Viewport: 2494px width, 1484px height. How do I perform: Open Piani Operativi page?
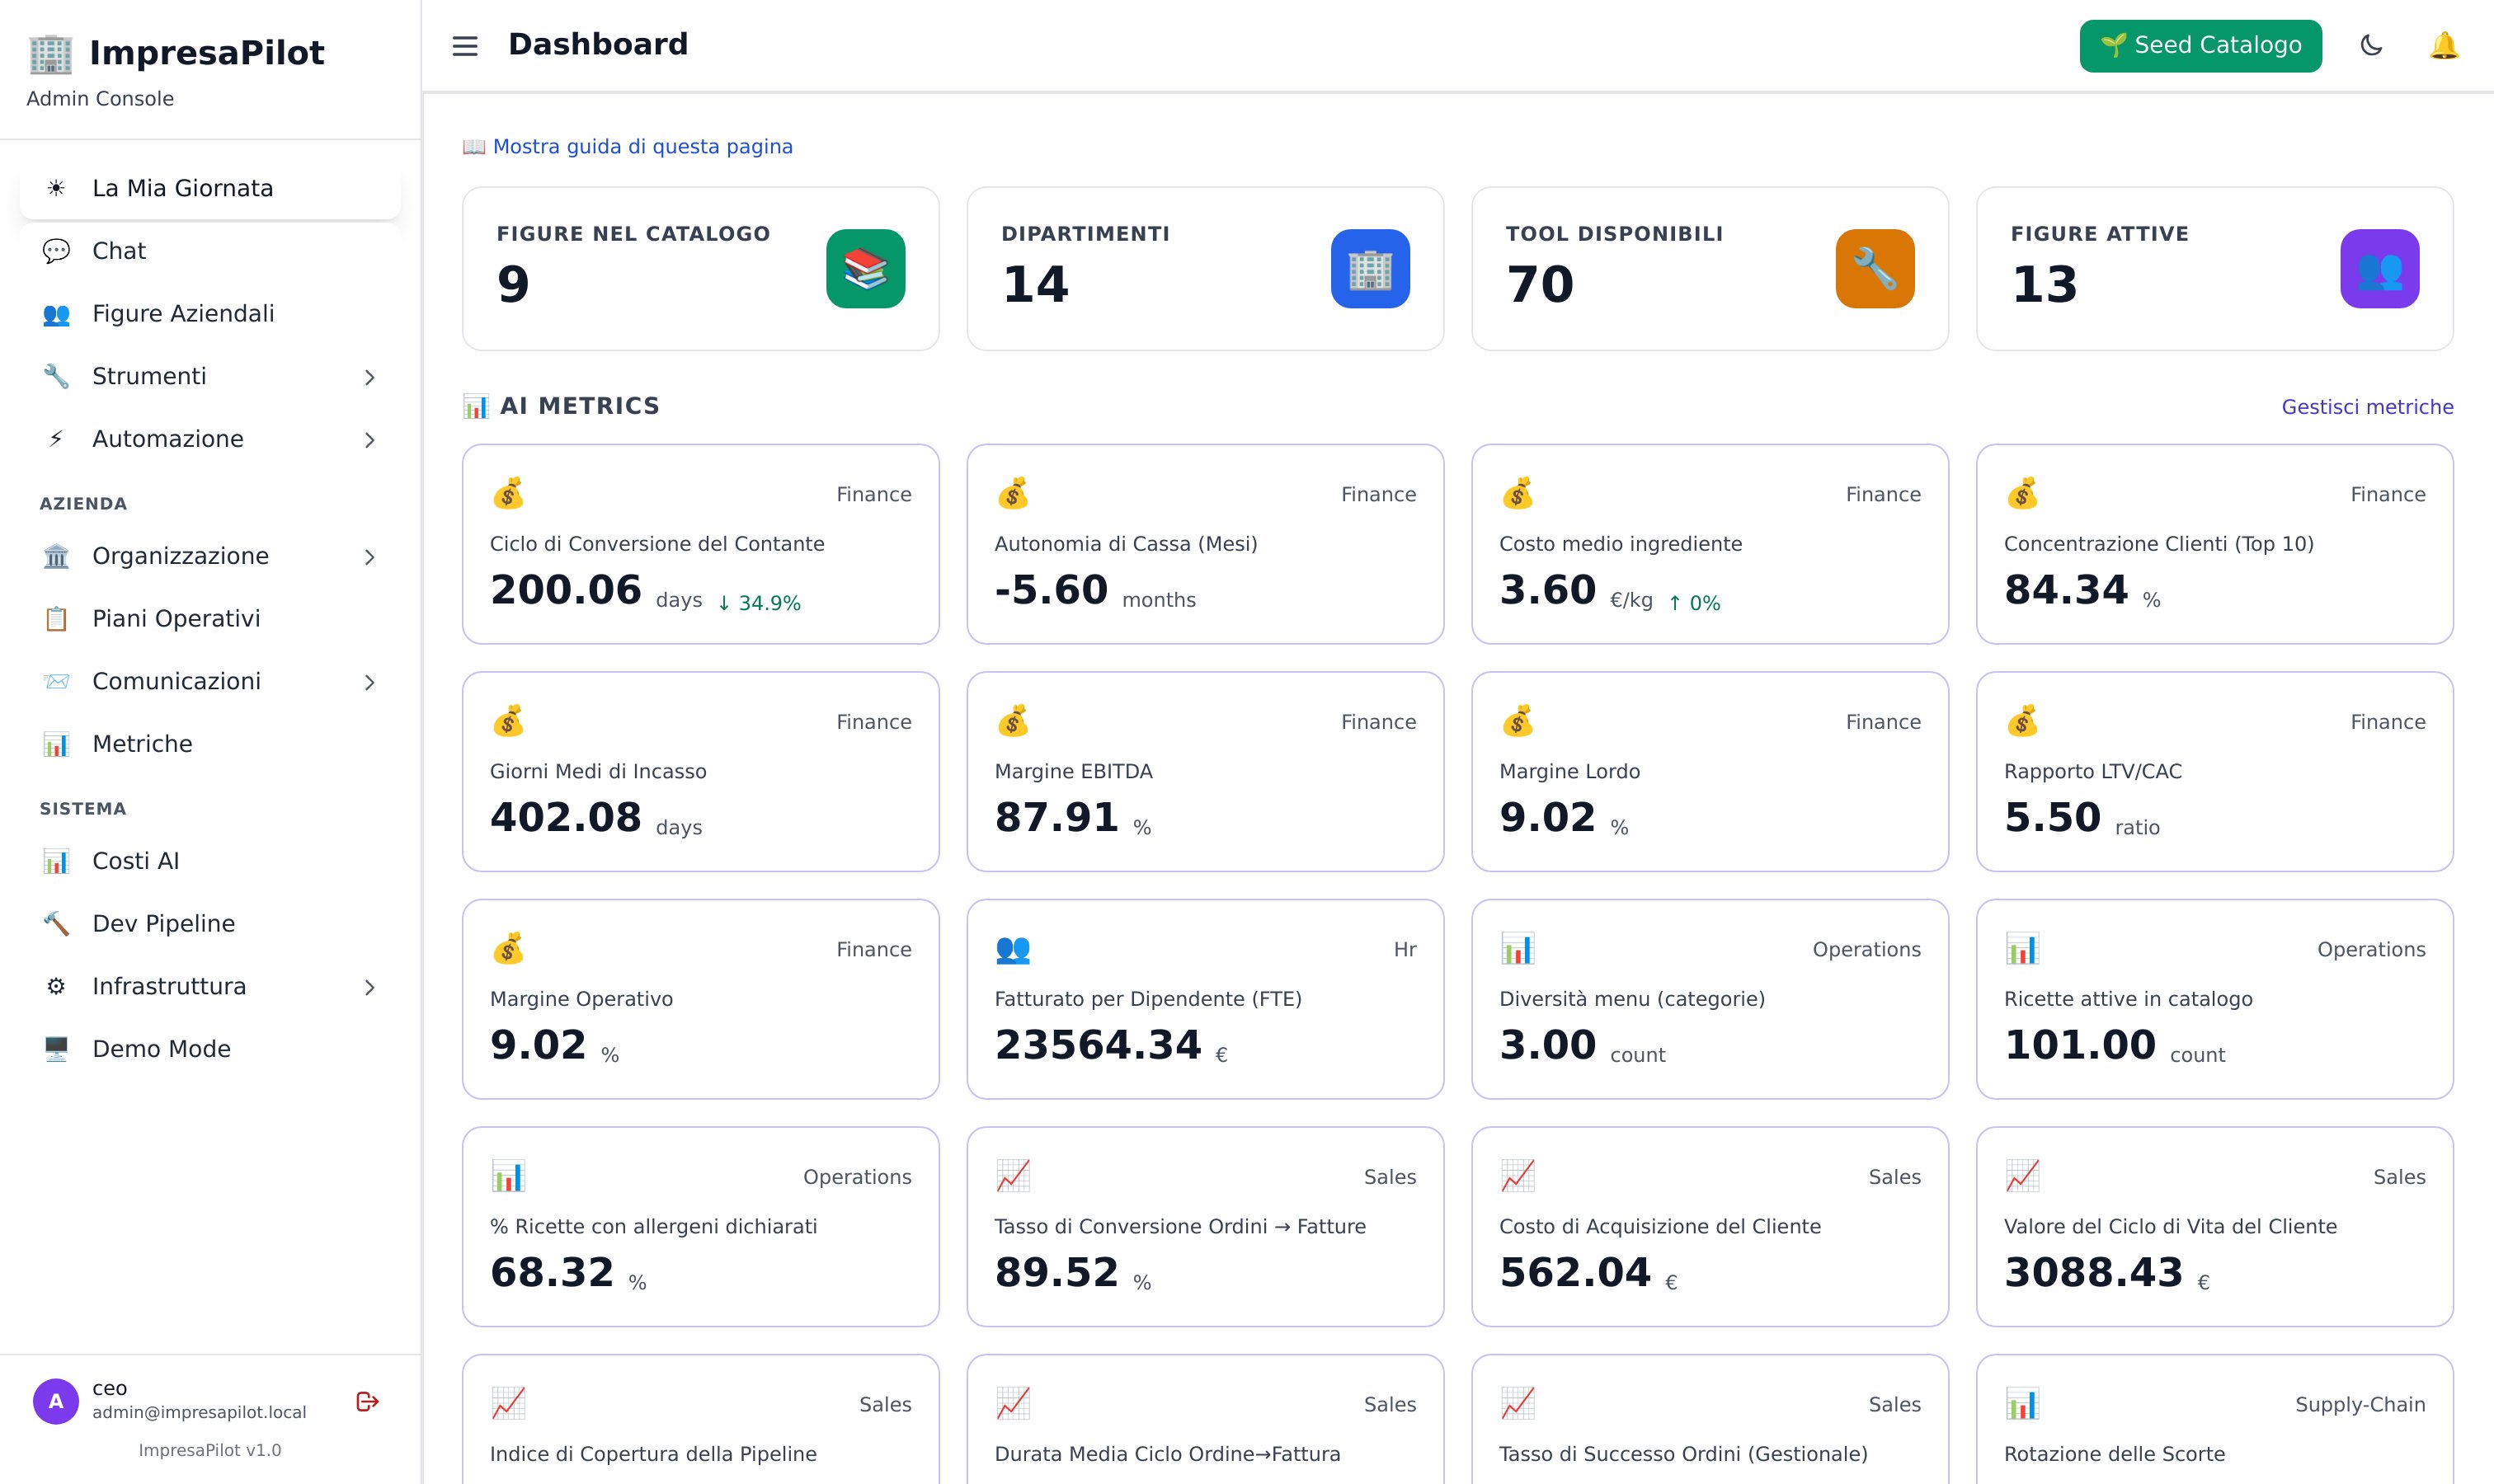(x=210, y=619)
